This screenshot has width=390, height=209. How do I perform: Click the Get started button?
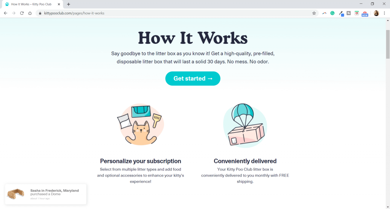point(193,78)
